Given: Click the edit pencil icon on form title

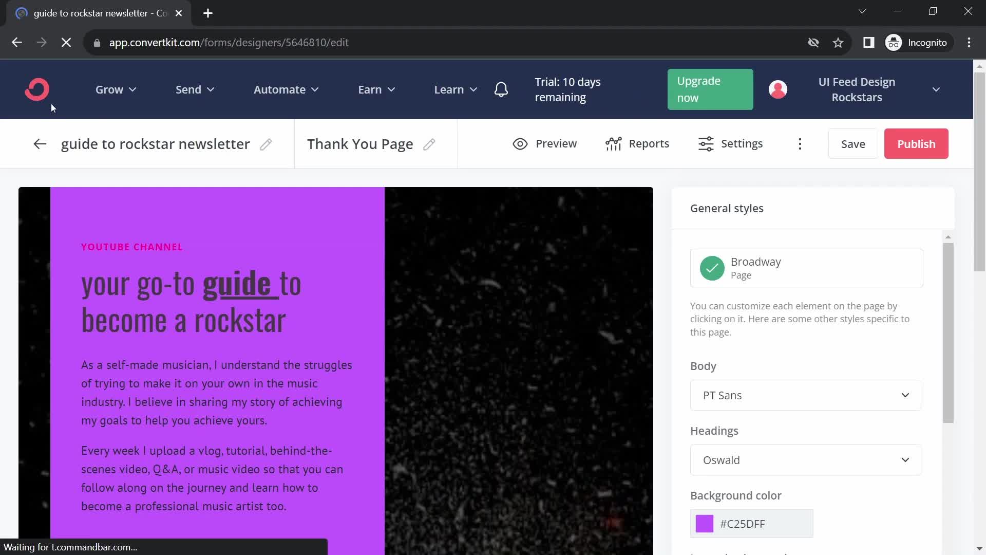Looking at the screenshot, I should (x=266, y=144).
